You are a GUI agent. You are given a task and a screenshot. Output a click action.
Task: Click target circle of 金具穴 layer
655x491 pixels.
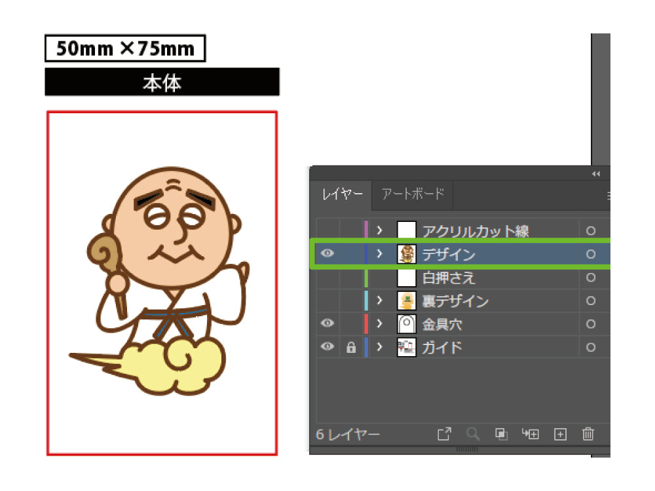point(591,324)
